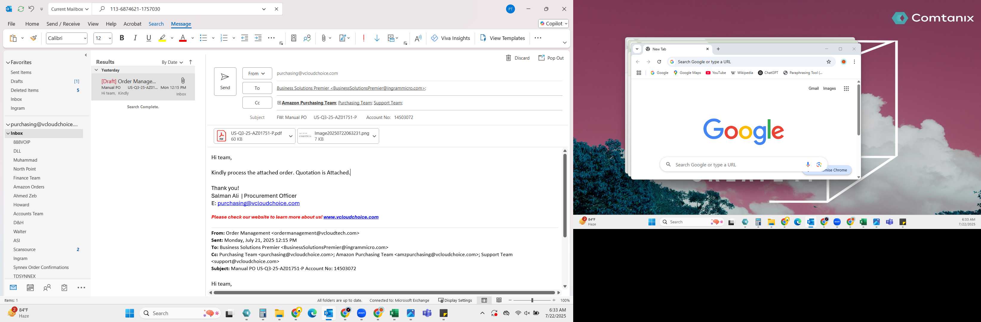Switch to Tasks in Outlook navigation bar
This screenshot has width=981, height=322.
pyautogui.click(x=64, y=288)
